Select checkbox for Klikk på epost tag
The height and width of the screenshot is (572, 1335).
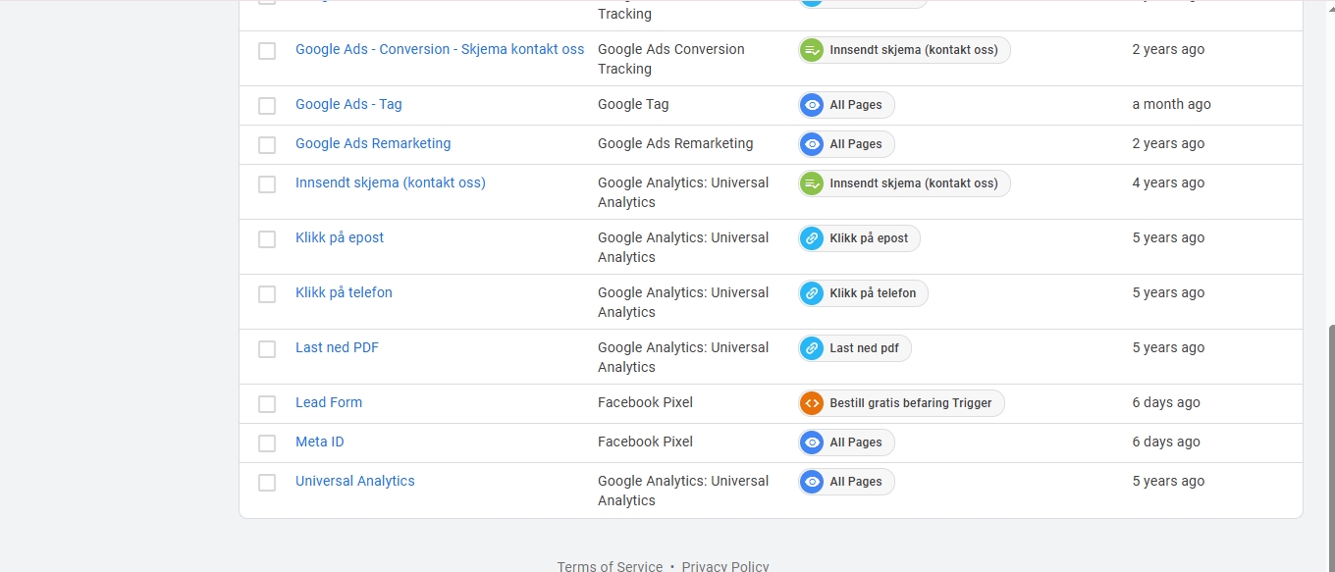267,239
